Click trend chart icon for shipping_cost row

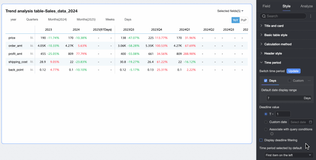(32, 62)
